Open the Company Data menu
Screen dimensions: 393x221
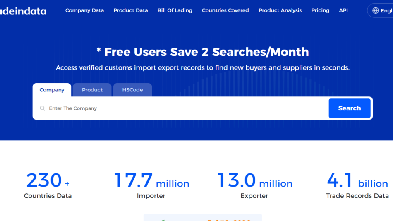(84, 10)
